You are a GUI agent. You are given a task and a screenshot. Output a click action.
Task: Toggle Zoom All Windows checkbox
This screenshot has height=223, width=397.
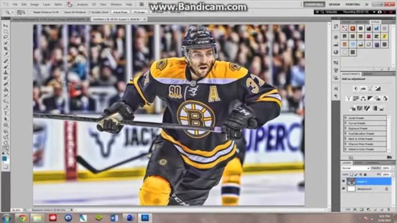click(x=62, y=12)
